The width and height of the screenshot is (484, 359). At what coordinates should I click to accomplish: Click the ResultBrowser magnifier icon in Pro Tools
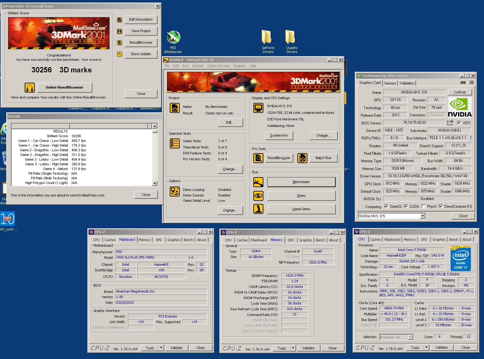point(258,158)
